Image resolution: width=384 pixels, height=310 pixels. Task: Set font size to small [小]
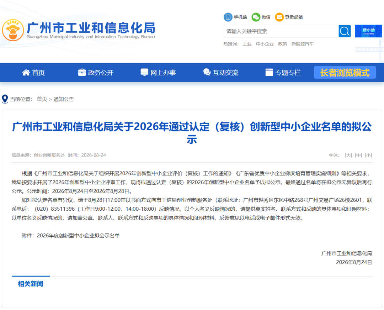[368, 155]
